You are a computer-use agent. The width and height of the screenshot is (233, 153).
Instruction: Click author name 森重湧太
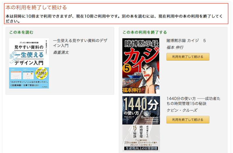point(61,52)
